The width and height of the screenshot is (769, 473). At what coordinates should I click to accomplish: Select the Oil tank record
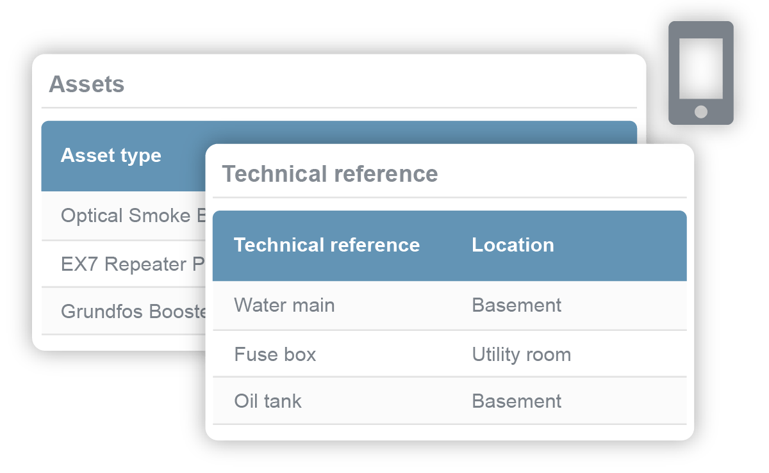[x=268, y=401]
